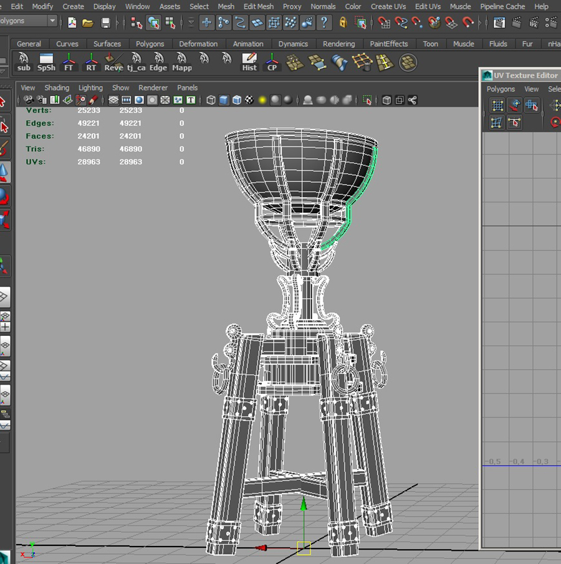The width and height of the screenshot is (561, 564).
Task: Click the Mapp shelf script button
Action: [x=182, y=62]
